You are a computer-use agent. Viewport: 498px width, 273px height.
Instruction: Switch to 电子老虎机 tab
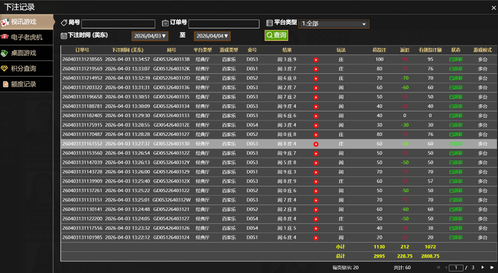click(27, 38)
